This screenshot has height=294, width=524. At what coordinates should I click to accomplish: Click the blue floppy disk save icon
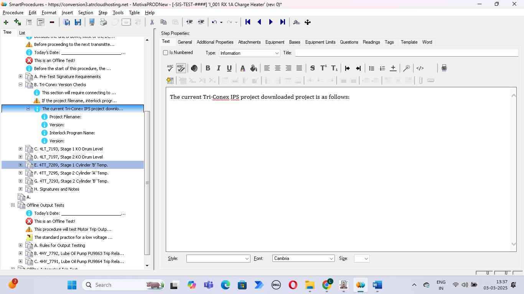click(78, 22)
